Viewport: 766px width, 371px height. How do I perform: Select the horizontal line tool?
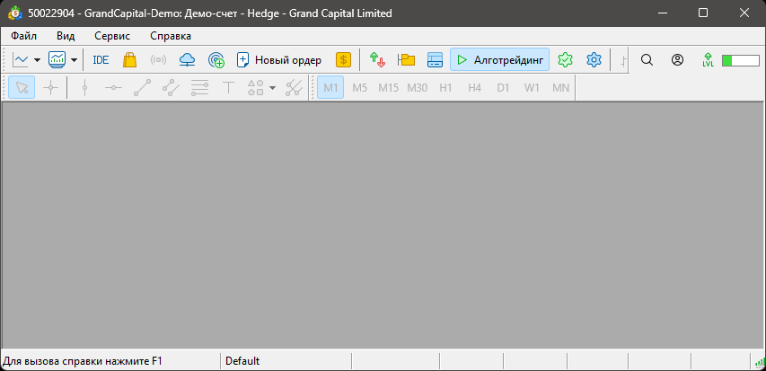[x=113, y=87]
